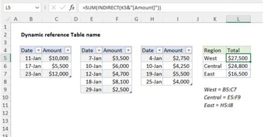Select column G header

click(x=136, y=19)
